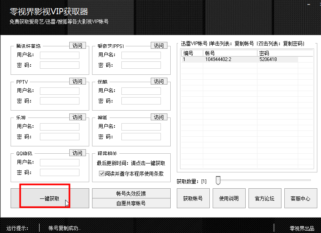This screenshot has width=321, height=233.
Task: Click the 零视界影视VIP获取器 title
Action: click(x=49, y=12)
